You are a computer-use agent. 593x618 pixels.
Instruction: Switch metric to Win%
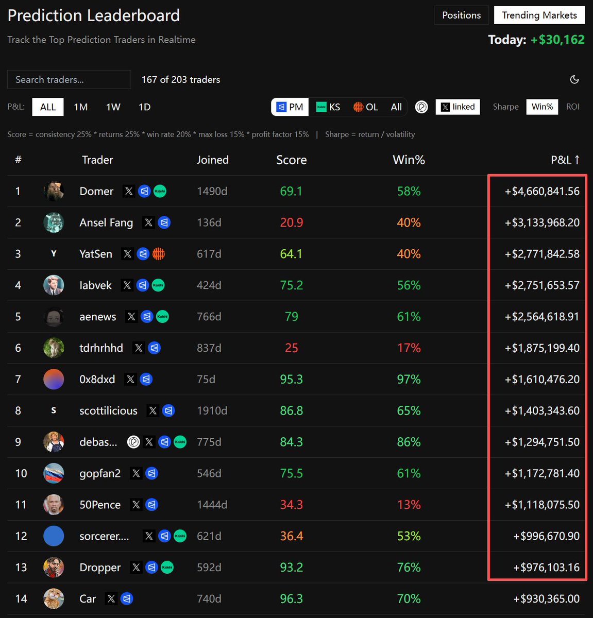tap(542, 107)
